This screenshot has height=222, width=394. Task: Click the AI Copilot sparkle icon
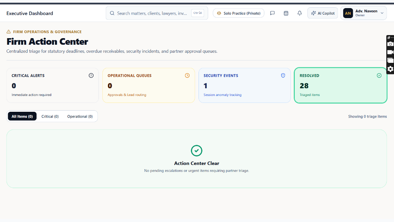pyautogui.click(x=313, y=13)
